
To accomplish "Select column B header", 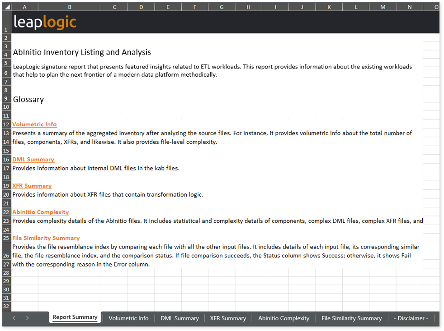I will (x=69, y=7).
